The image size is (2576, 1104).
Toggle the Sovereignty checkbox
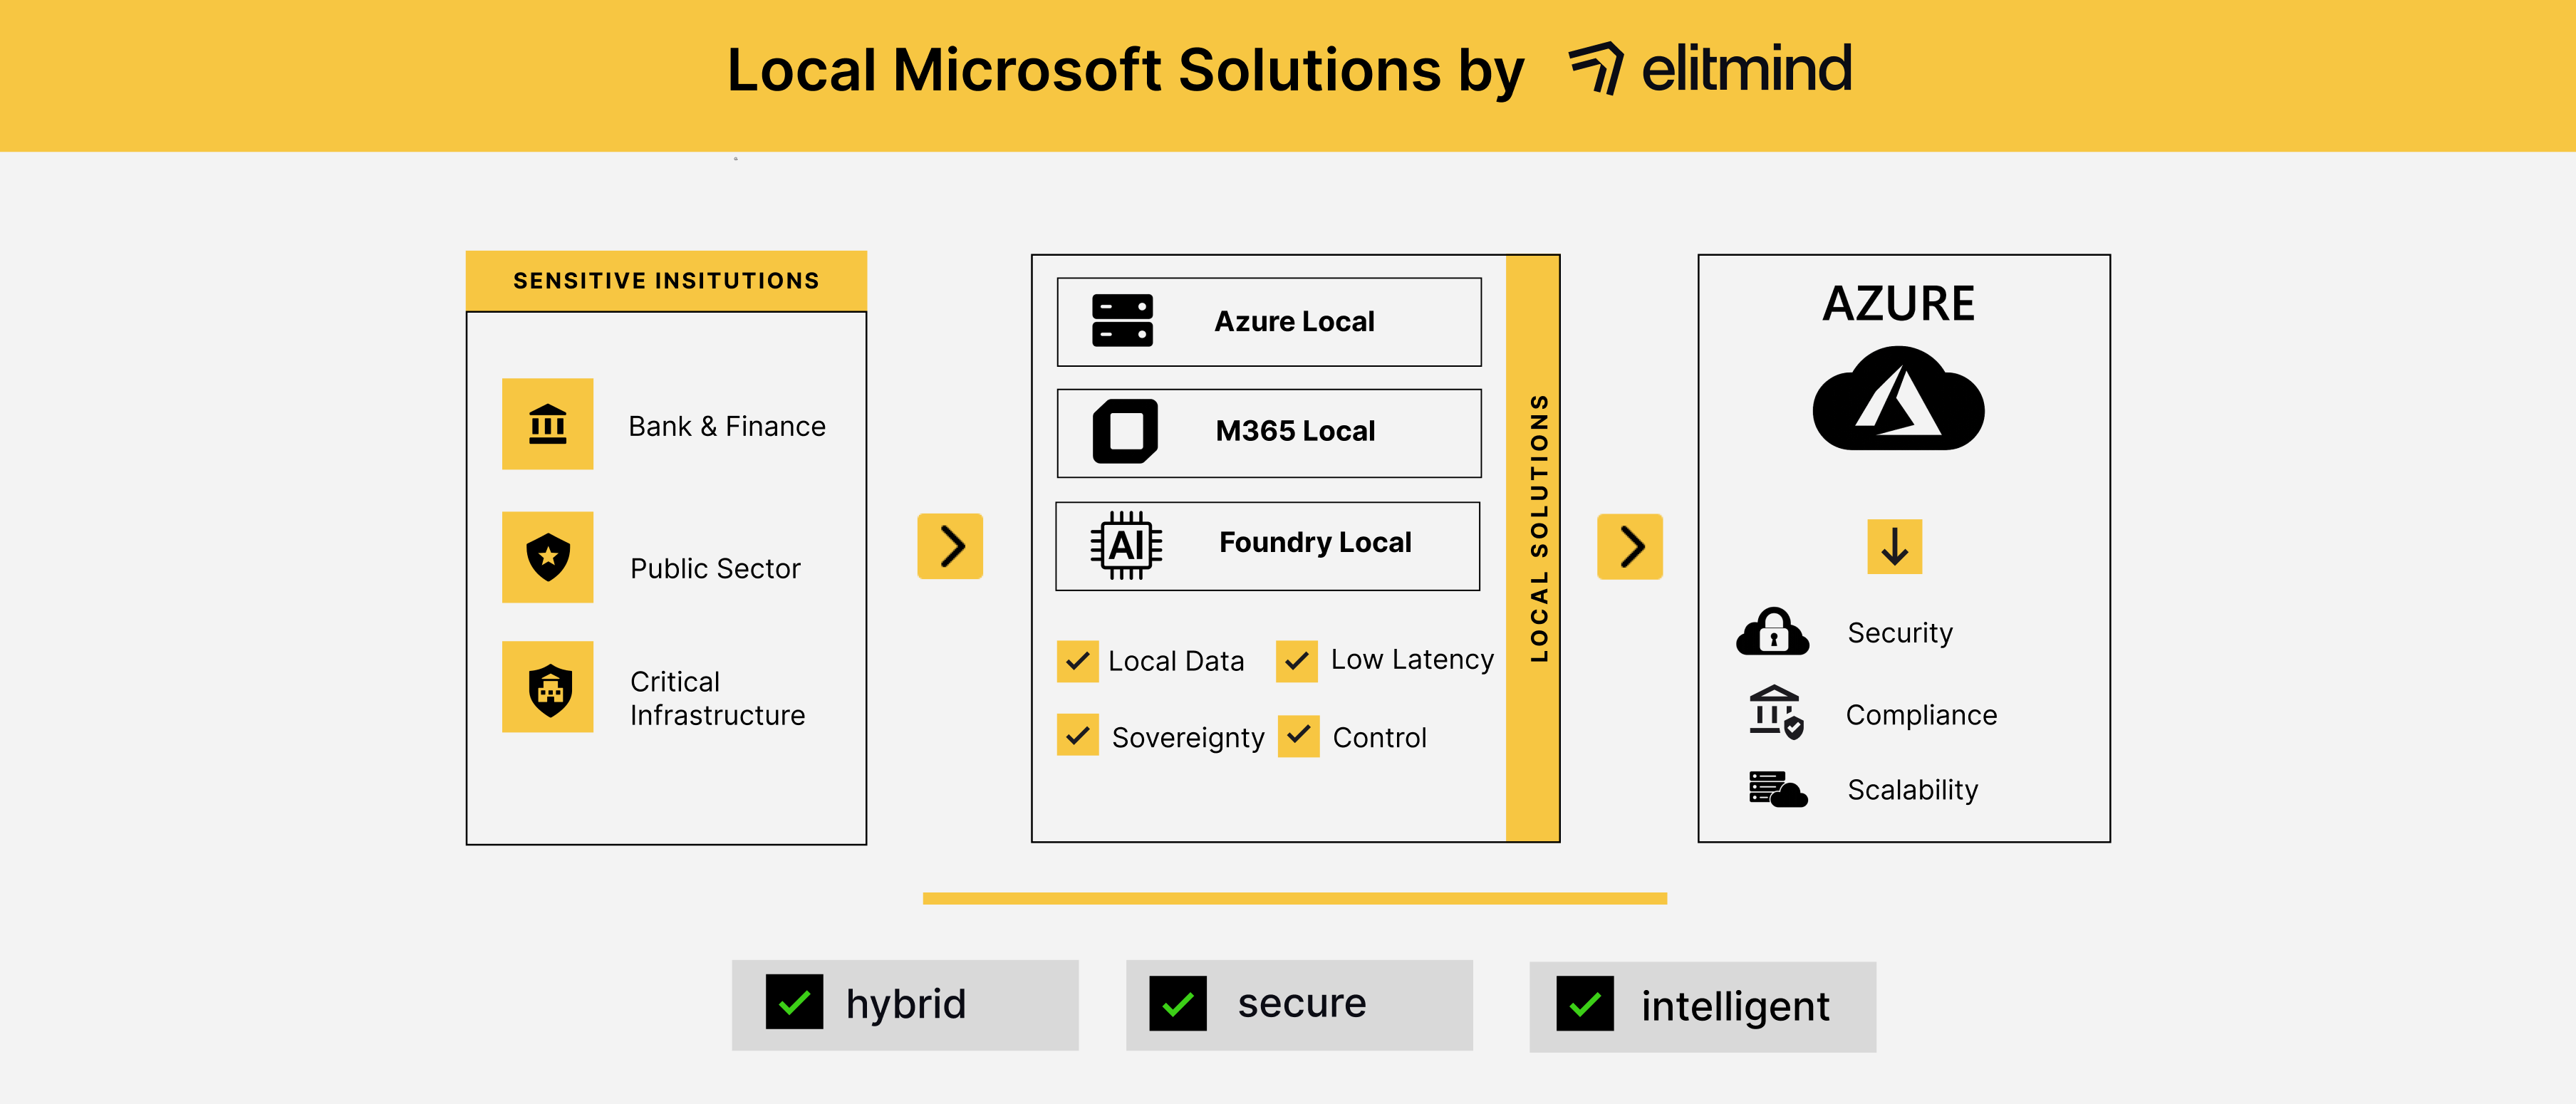click(x=1077, y=735)
